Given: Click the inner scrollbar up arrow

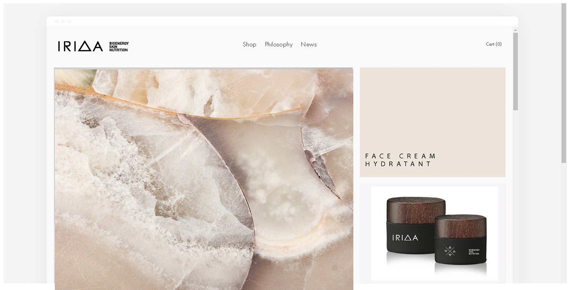Looking at the screenshot, I should click(x=515, y=30).
